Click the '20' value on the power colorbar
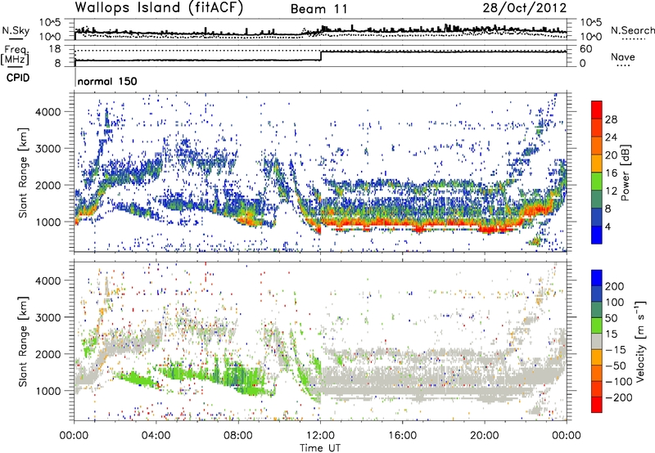 611,155
